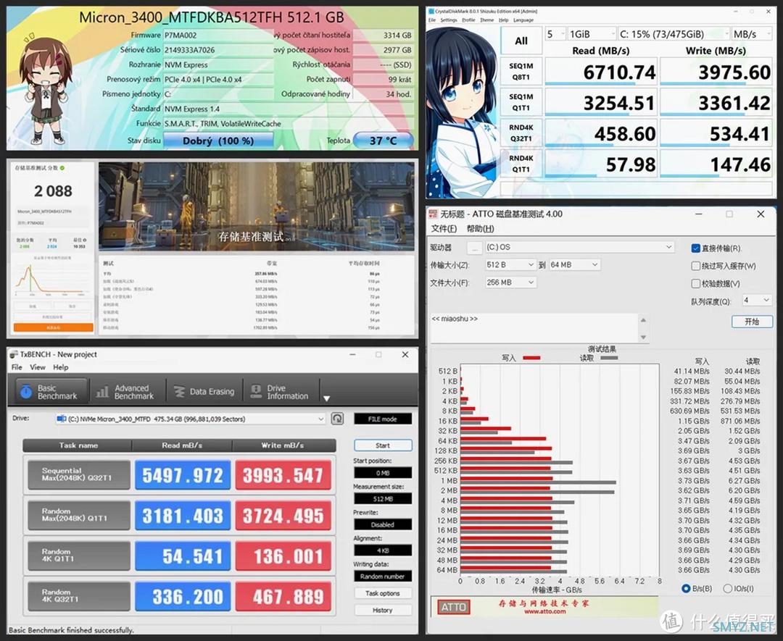Open the TxBENCH File menu

tap(17, 367)
